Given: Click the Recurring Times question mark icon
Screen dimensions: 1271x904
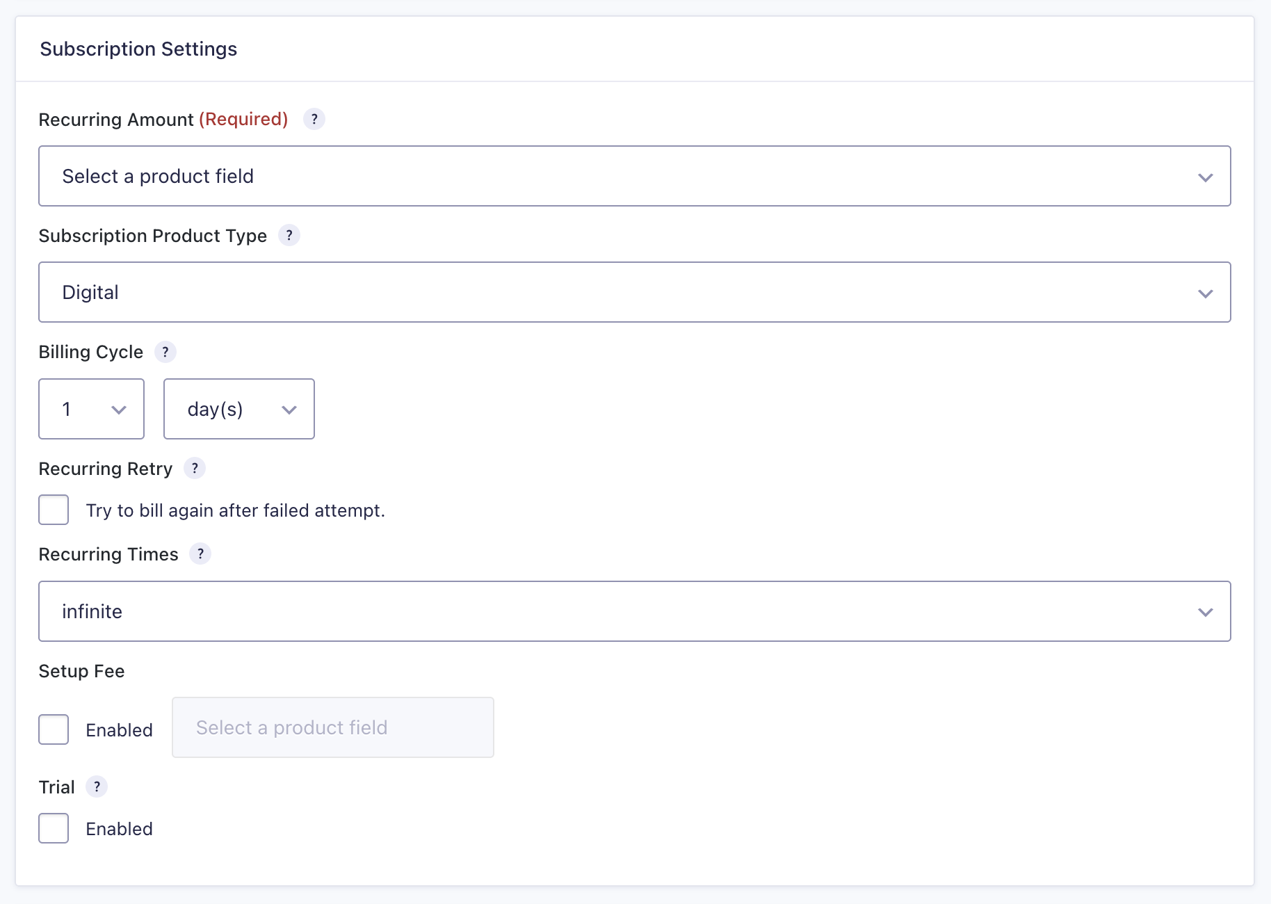Looking at the screenshot, I should pyautogui.click(x=200, y=554).
